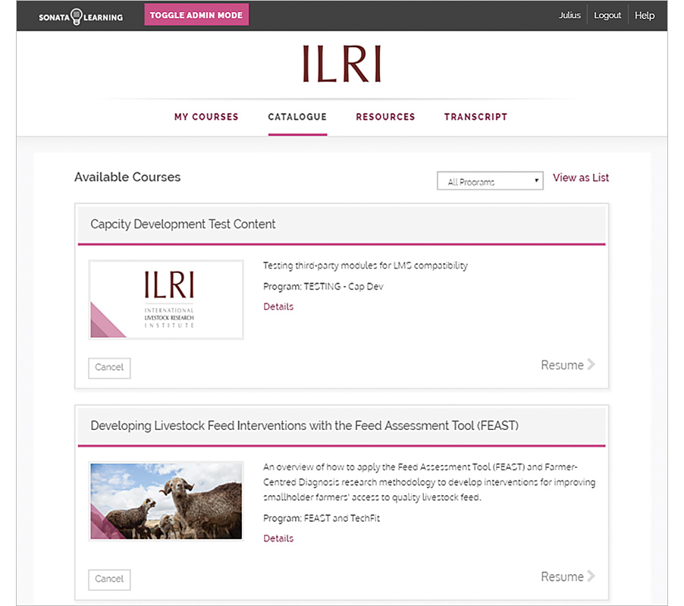Click the sheep photo course thumbnail
This screenshot has width=684, height=606.
tap(166, 501)
